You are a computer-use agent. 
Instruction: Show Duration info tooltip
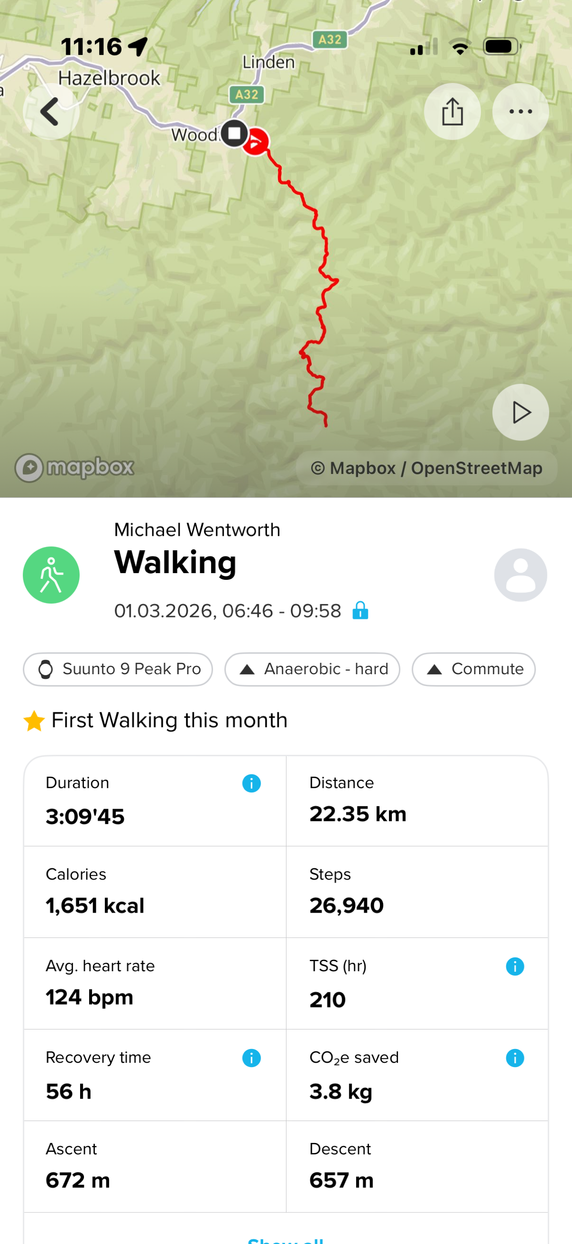tap(251, 783)
